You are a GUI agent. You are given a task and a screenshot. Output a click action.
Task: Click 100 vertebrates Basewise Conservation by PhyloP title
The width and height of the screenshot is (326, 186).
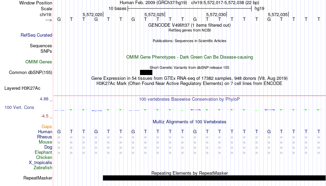pos(189,99)
